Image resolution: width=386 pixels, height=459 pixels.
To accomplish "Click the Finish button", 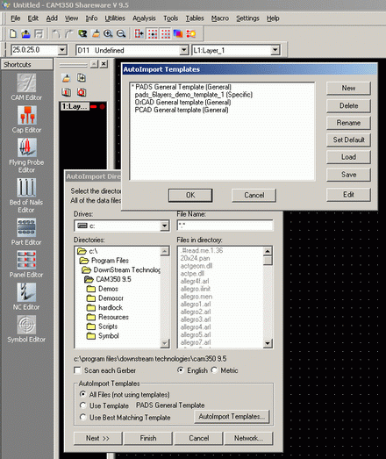I will click(x=148, y=438).
